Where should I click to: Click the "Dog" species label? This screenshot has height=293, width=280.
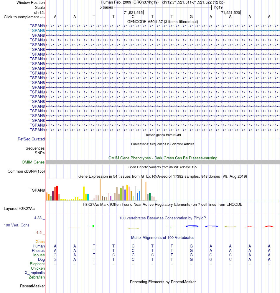[41, 259]
